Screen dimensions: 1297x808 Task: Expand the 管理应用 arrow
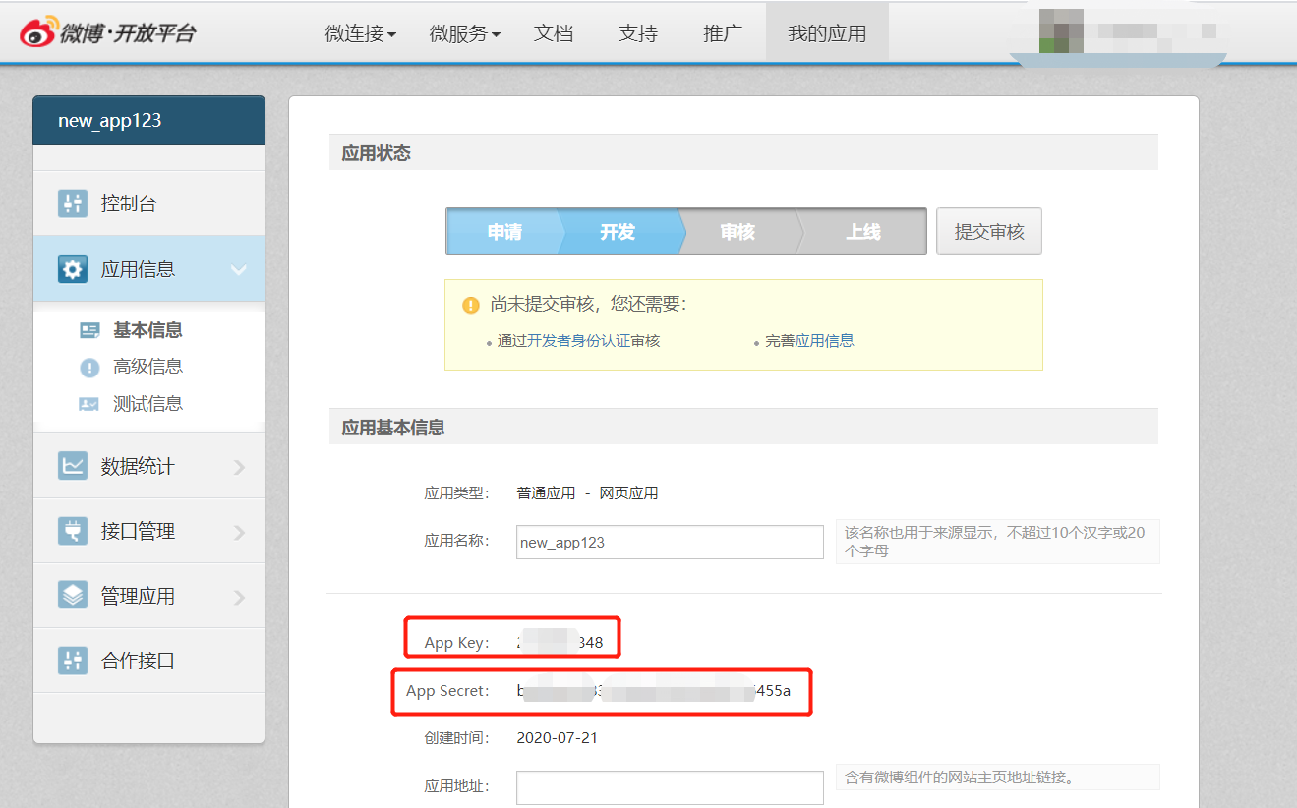(x=240, y=597)
